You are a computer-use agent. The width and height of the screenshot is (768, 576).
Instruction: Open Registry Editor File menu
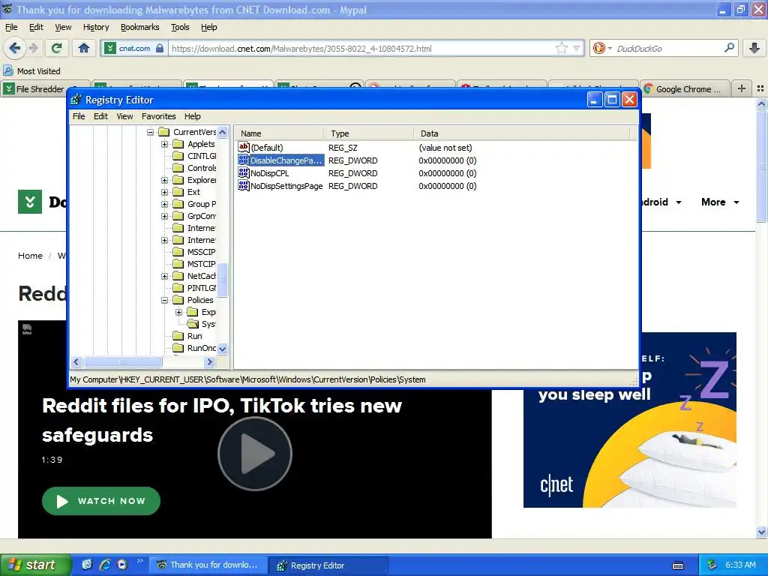79,116
